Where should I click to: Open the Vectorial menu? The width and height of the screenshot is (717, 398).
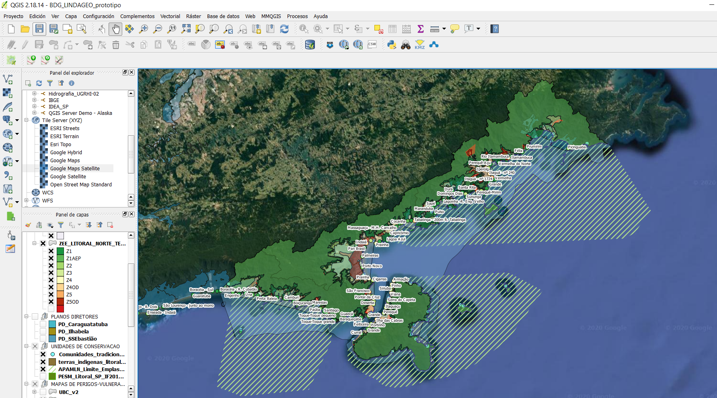tap(170, 16)
